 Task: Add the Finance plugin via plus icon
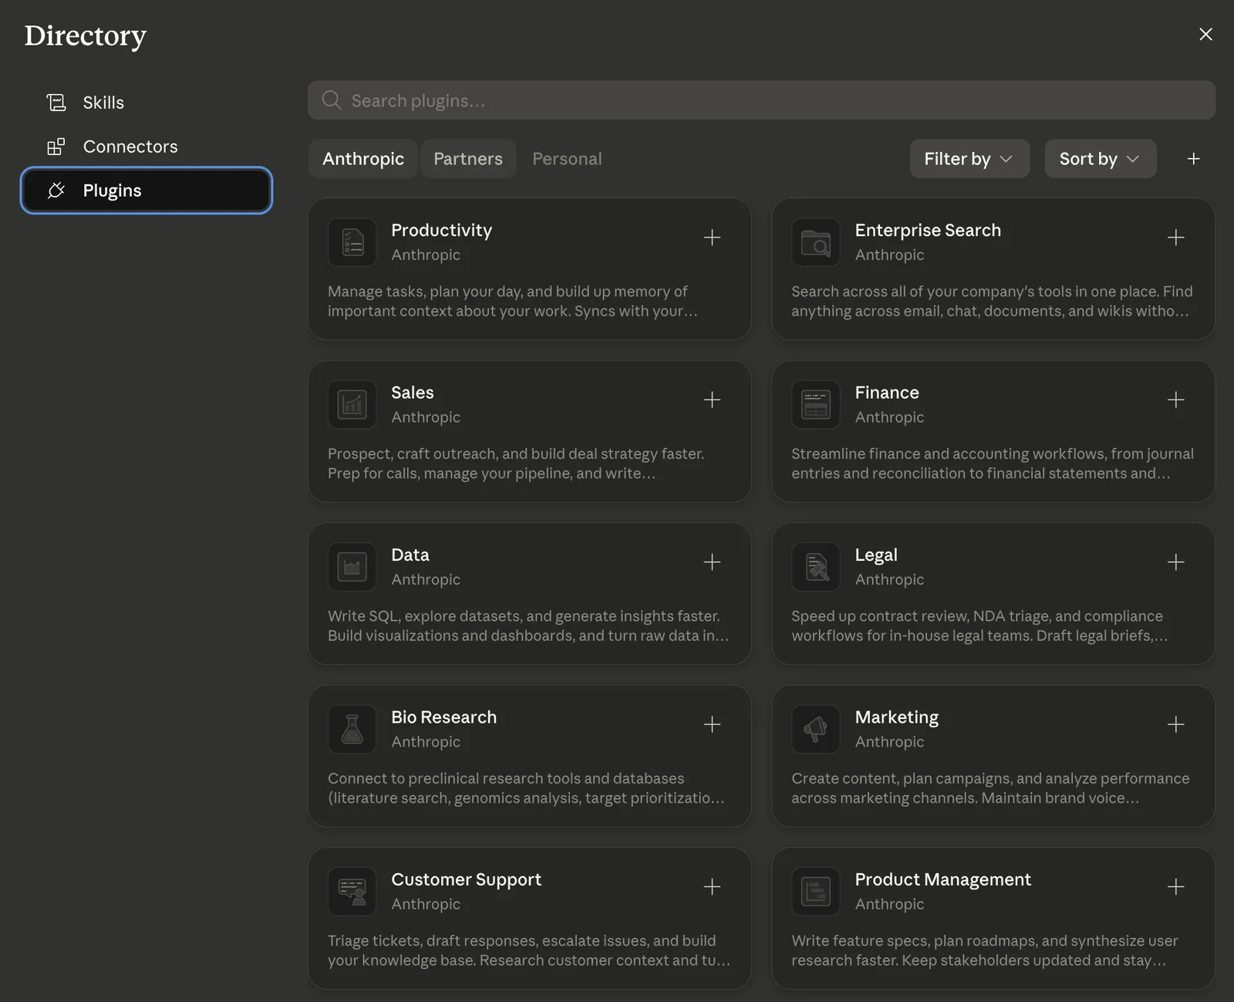coord(1175,400)
